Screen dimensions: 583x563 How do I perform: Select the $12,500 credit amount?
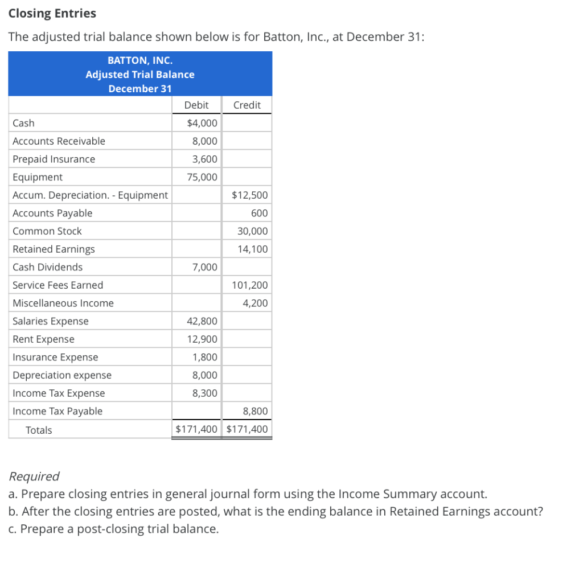pos(249,195)
